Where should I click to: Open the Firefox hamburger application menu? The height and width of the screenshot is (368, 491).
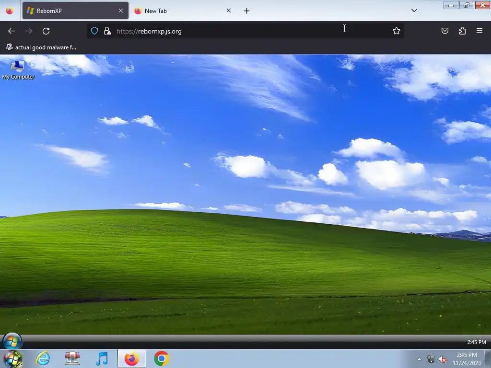(479, 31)
